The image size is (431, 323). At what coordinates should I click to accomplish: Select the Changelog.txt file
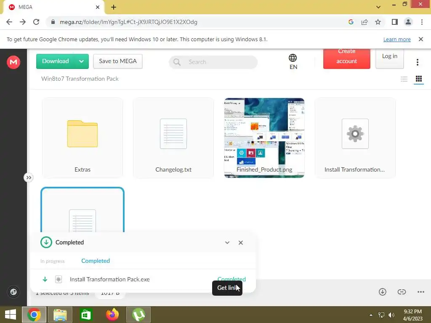pos(173,138)
